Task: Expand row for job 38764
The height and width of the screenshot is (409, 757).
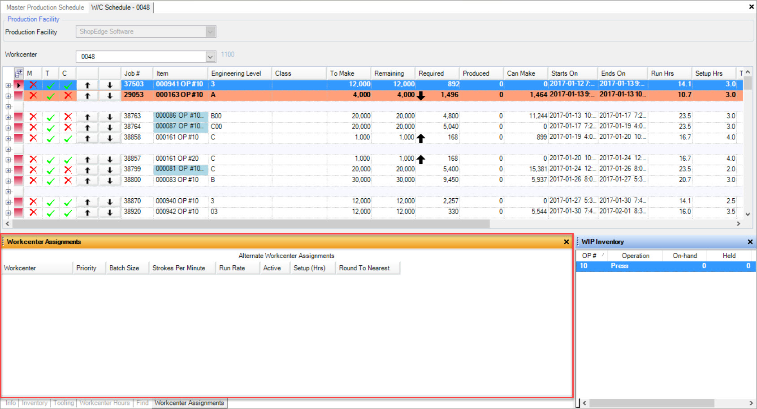Action: tap(8, 128)
